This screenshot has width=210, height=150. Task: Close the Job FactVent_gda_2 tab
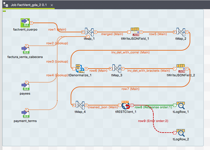(x=52, y=5)
